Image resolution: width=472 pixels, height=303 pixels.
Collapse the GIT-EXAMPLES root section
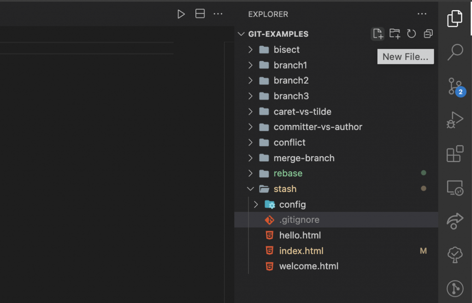(x=241, y=34)
